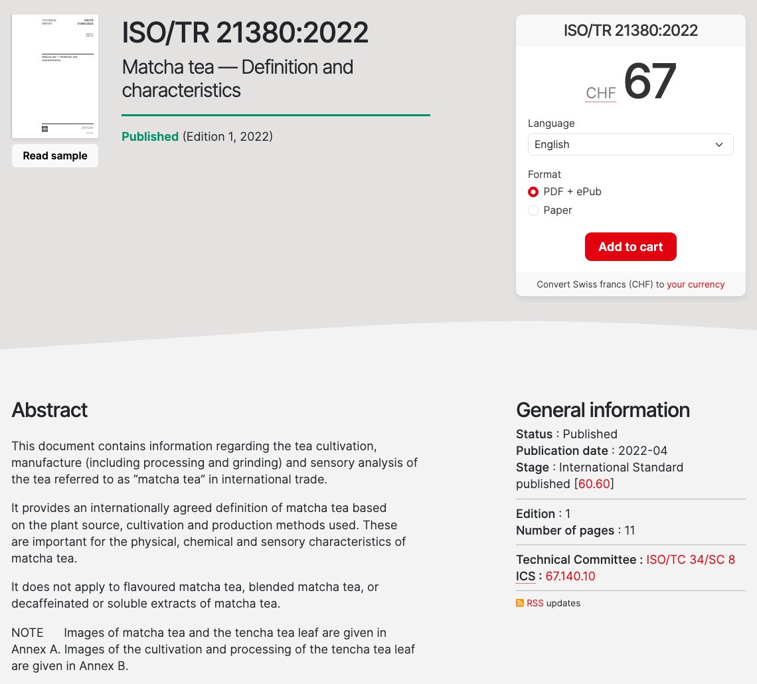Click the Number of pages value 11

pyautogui.click(x=630, y=530)
